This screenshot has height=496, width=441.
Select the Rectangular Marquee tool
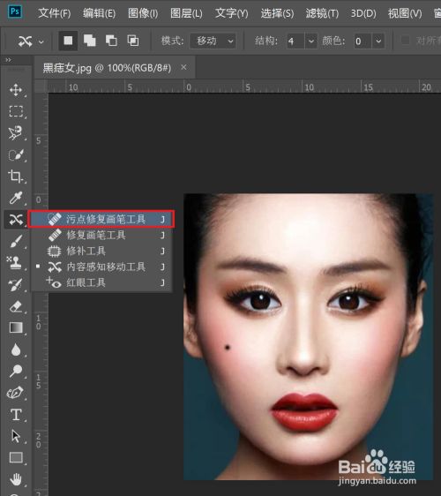[x=16, y=111]
